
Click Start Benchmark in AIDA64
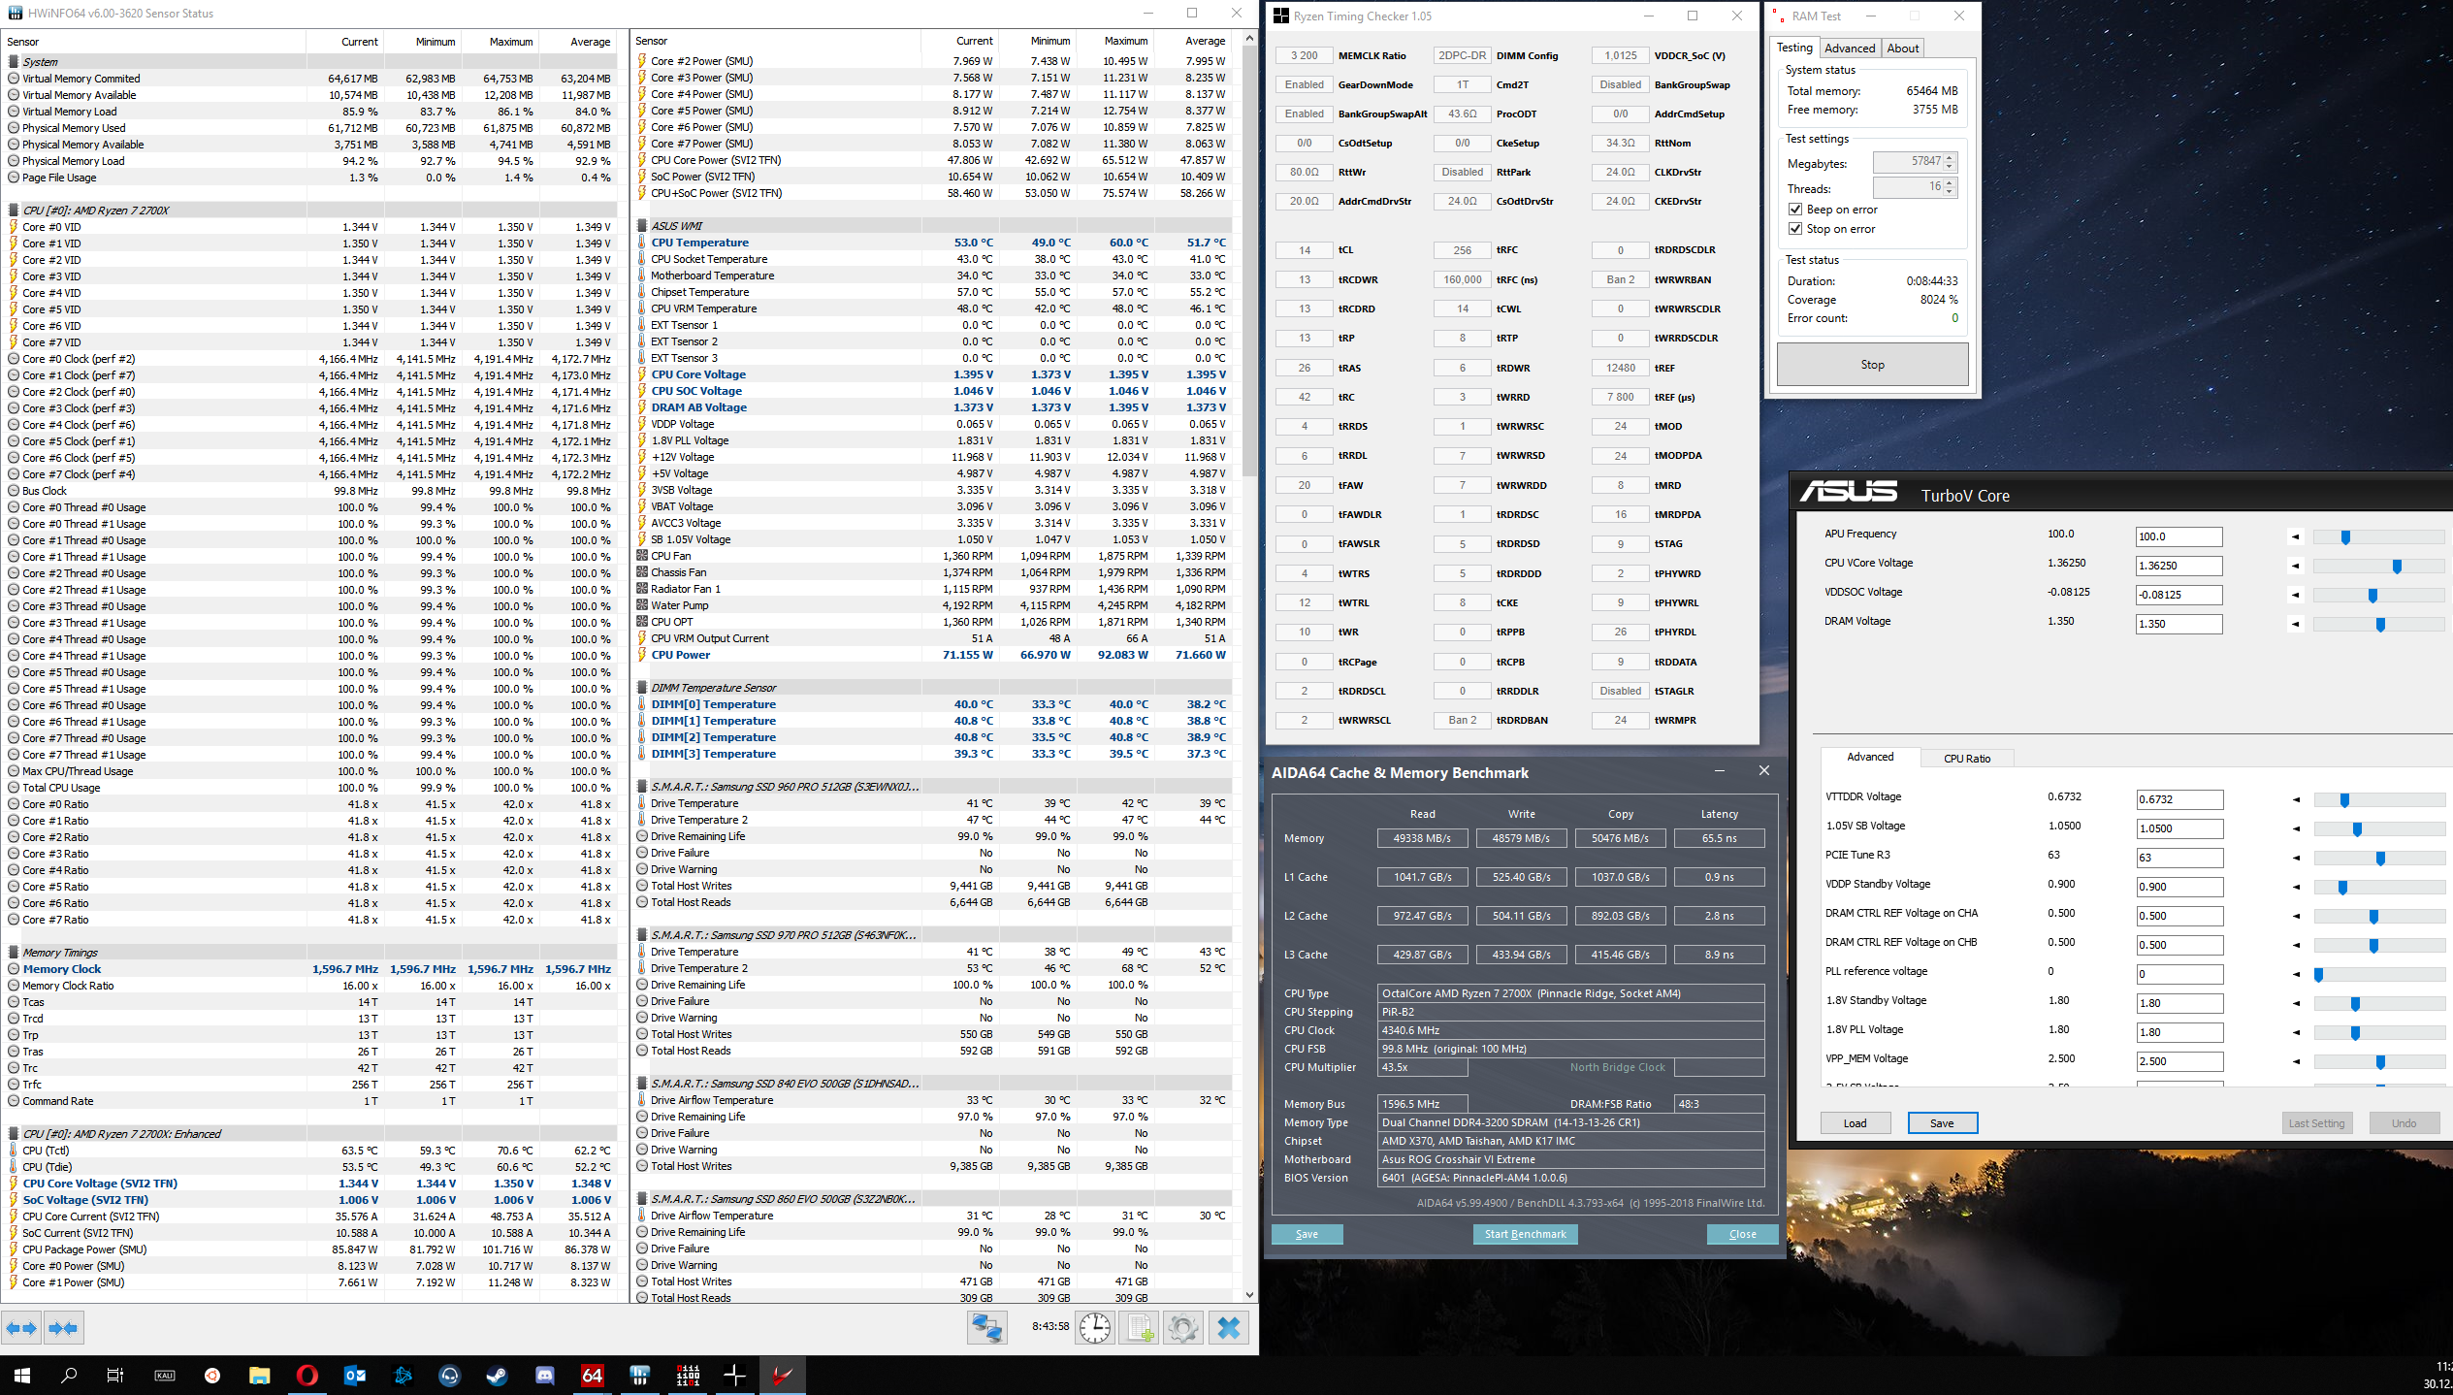point(1525,1234)
